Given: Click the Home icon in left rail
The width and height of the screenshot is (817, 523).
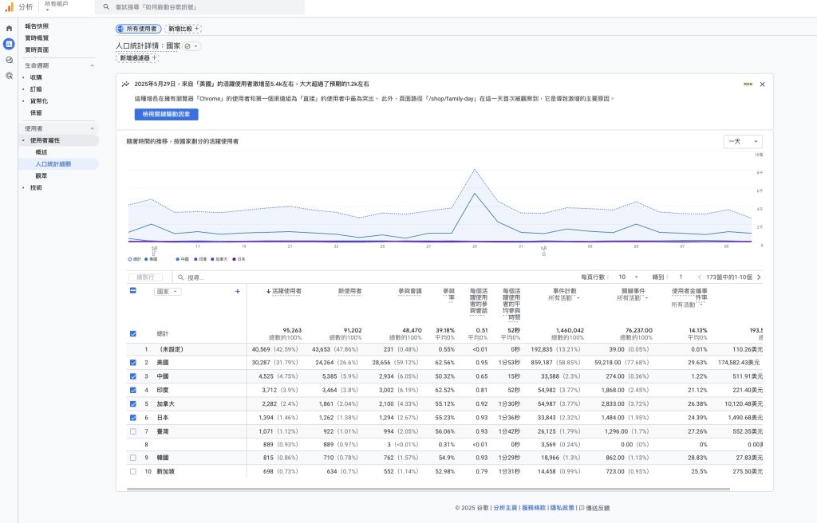Looking at the screenshot, I should 9,28.
